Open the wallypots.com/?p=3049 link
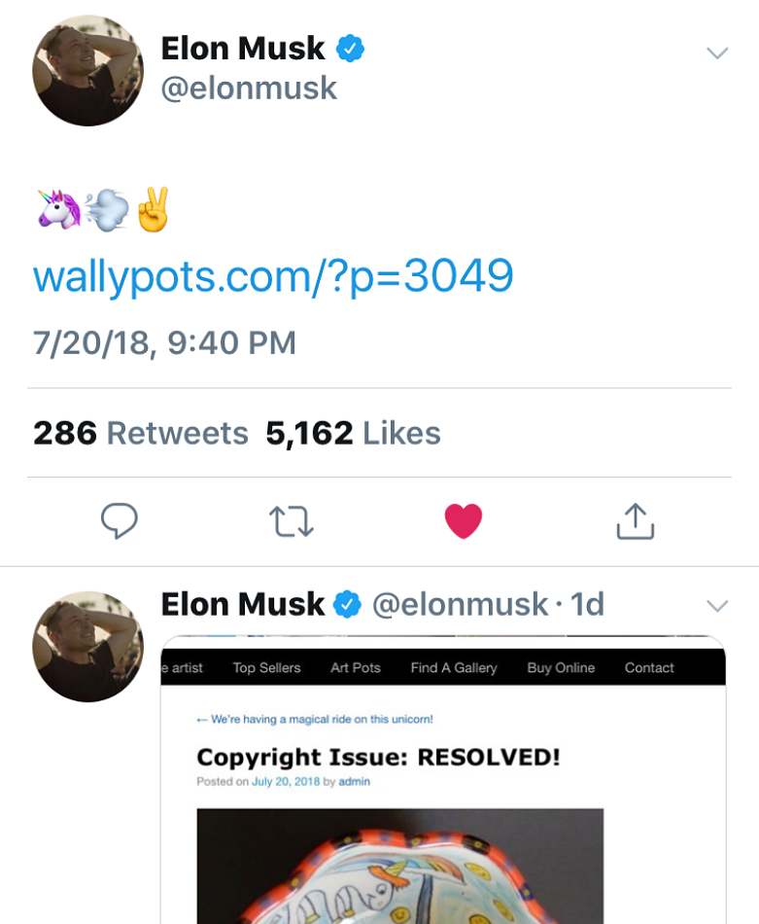Viewport: 759px width, 924px height. [273, 276]
